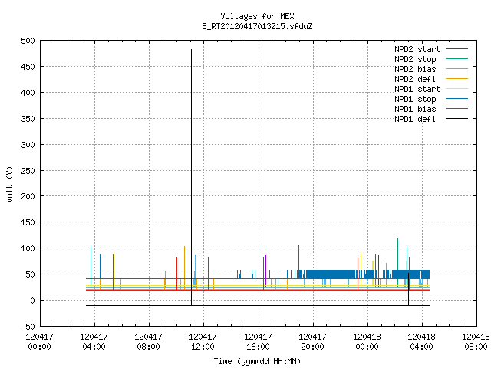Viewport: 491px width, 368px height.
Task: Click the 'NPD1 bias' legend label
Action: [x=415, y=109]
